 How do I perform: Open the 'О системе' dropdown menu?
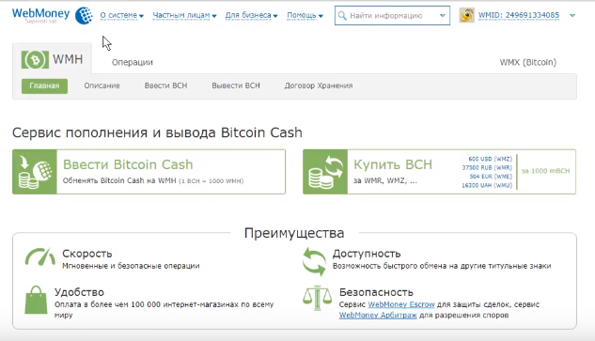point(122,16)
